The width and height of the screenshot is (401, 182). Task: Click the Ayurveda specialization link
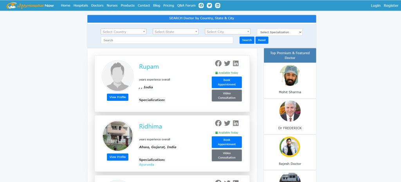(x=146, y=165)
